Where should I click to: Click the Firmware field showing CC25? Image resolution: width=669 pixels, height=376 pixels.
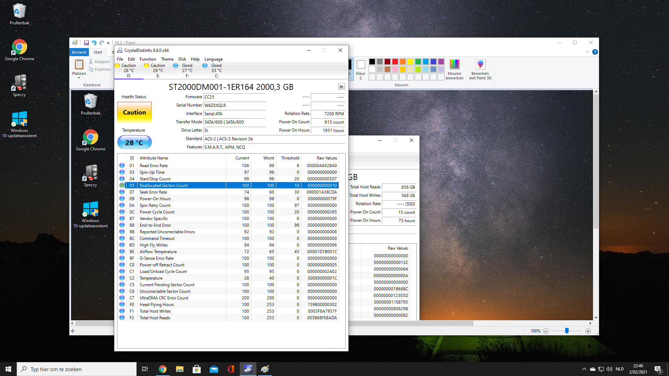[x=234, y=97]
